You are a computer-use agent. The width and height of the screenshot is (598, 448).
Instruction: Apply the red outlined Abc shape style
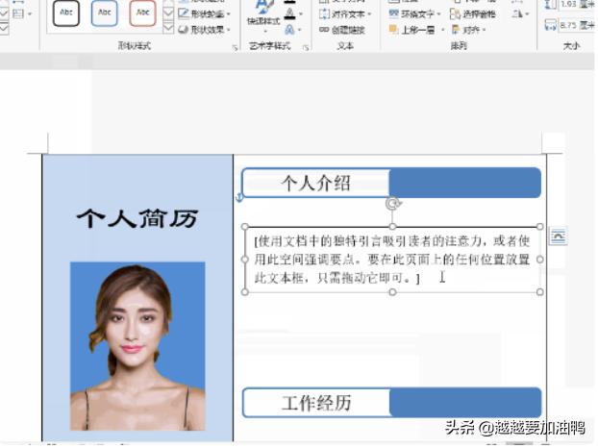point(143,12)
